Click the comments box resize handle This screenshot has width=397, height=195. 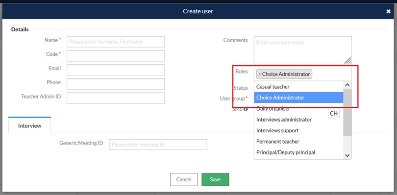pos(347,60)
